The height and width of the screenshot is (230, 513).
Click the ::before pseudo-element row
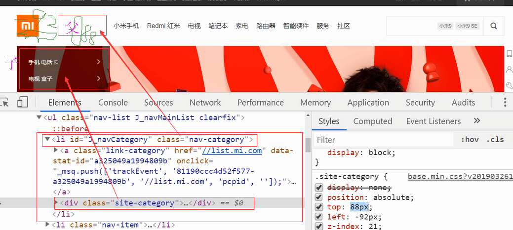[71, 128]
